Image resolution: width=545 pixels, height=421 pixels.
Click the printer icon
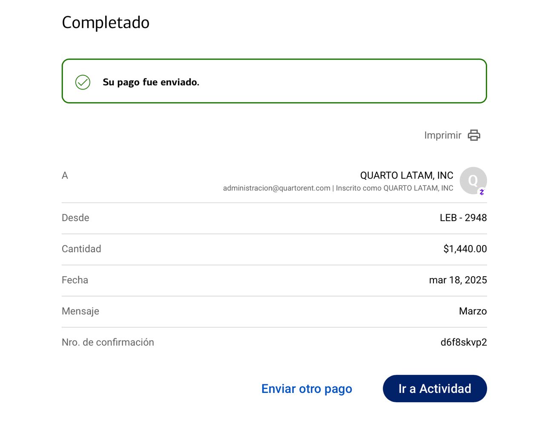(x=474, y=135)
